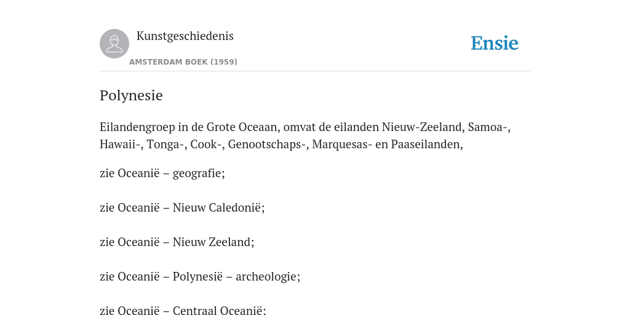Open the Kunstgeschiedenis source link
The image size is (630, 315).
click(x=185, y=36)
